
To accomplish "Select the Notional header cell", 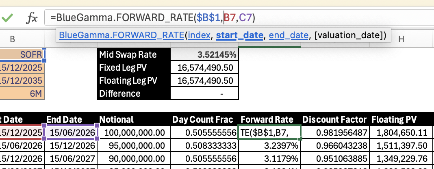I will click(x=134, y=119).
